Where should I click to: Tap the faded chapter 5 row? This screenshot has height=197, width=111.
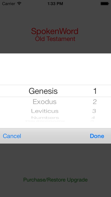92,121
